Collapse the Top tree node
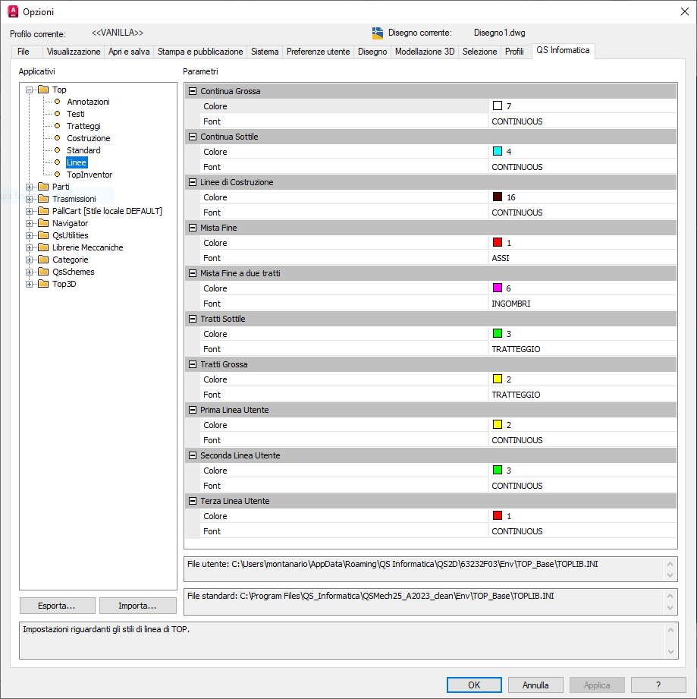 pyautogui.click(x=30, y=90)
